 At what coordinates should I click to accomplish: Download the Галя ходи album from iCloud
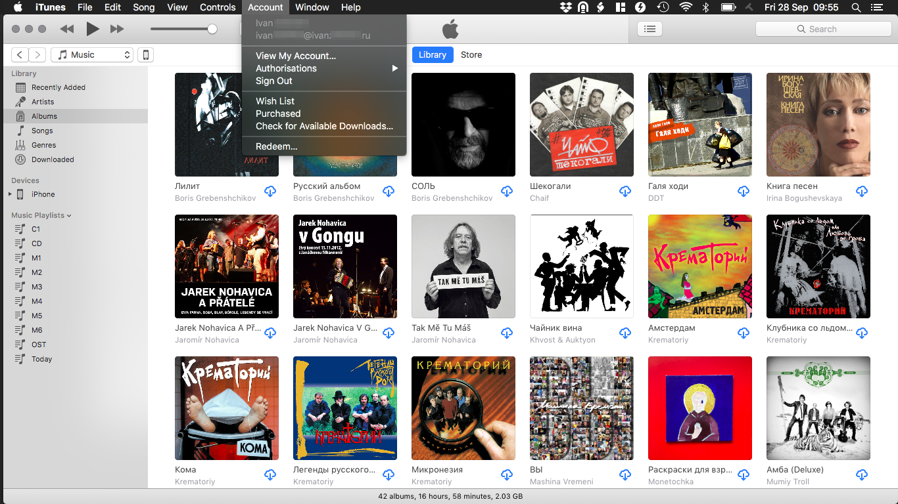tap(744, 192)
